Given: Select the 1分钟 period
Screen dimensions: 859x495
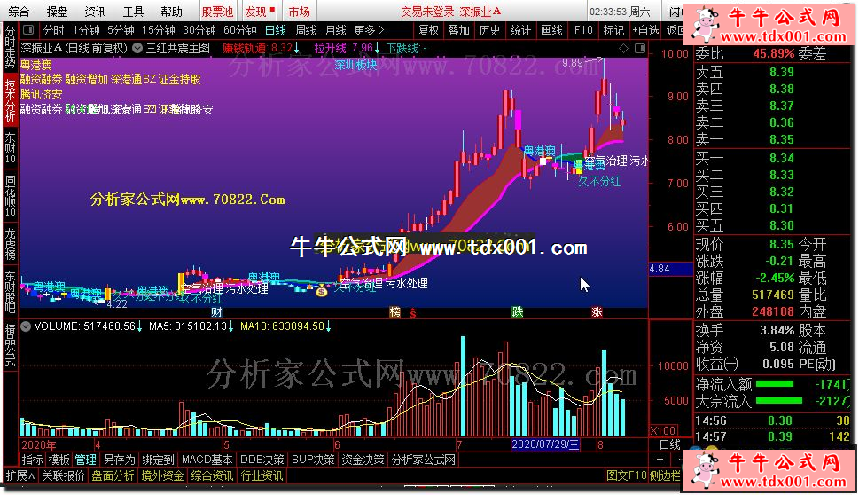Looking at the screenshot, I should (87, 30).
